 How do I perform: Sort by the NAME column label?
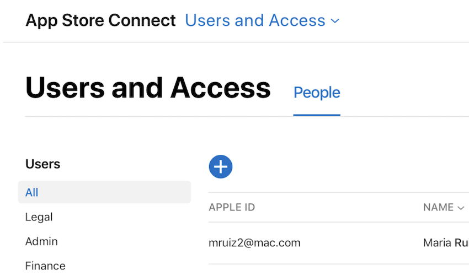438,208
